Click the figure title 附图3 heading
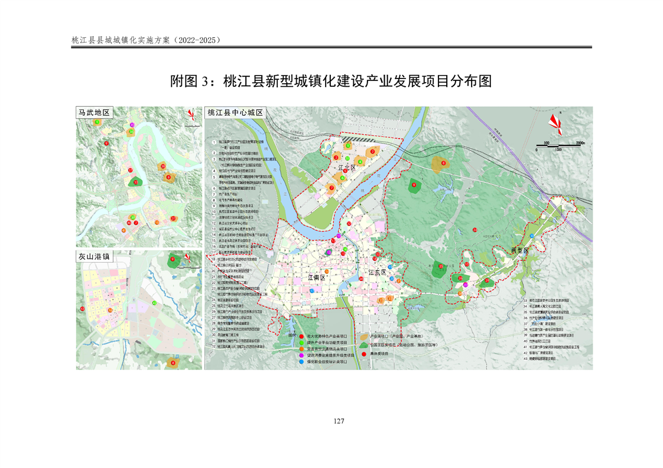Viewport: 663px width, 468px height. (331, 81)
